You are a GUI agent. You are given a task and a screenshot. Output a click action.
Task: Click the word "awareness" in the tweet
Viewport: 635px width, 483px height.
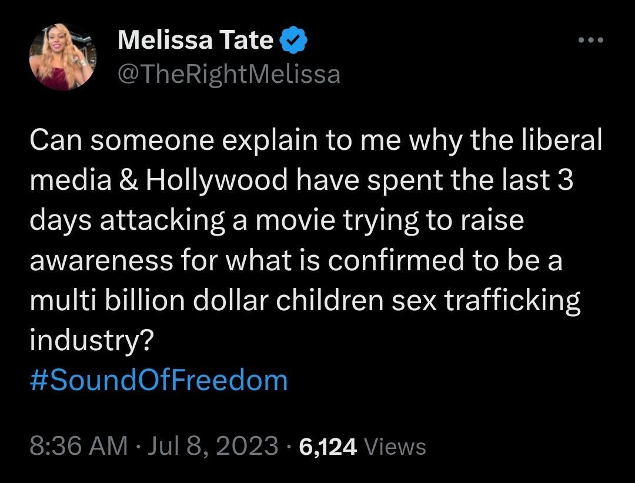pyautogui.click(x=102, y=261)
